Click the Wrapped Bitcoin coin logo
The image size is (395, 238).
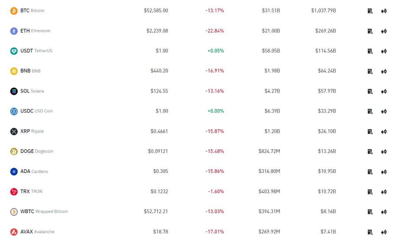pyautogui.click(x=14, y=212)
